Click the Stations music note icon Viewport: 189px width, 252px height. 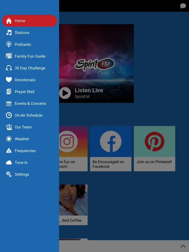[9, 32]
